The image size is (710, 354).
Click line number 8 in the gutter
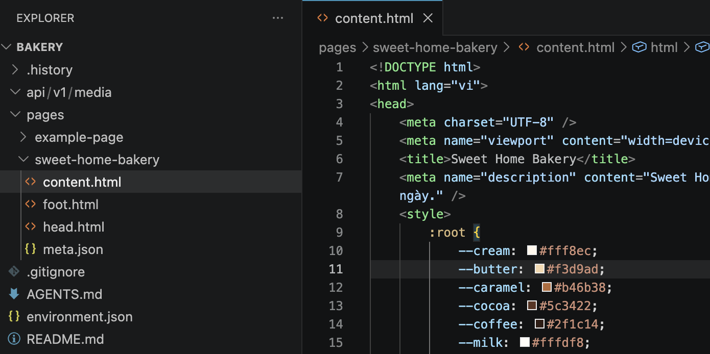(340, 214)
